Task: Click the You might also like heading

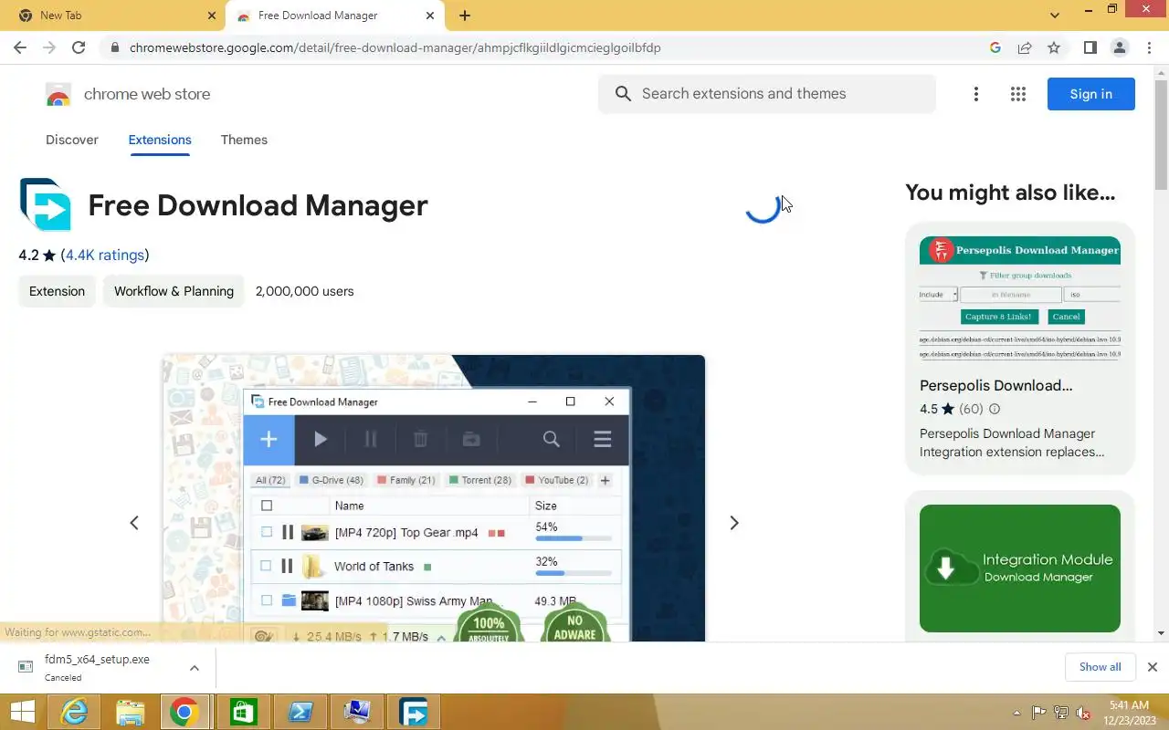Action: coord(1010,193)
